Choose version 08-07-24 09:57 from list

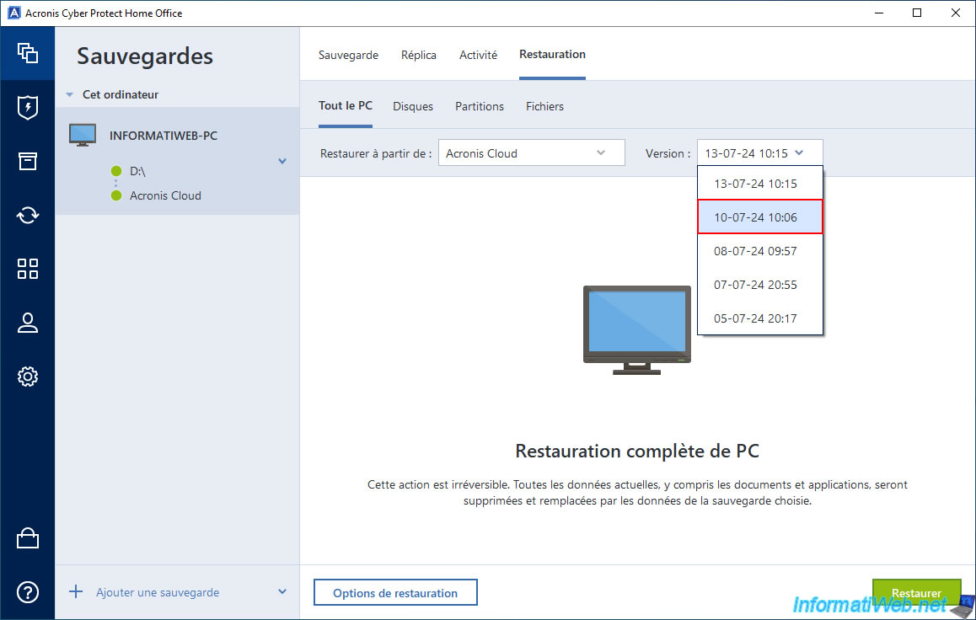760,251
